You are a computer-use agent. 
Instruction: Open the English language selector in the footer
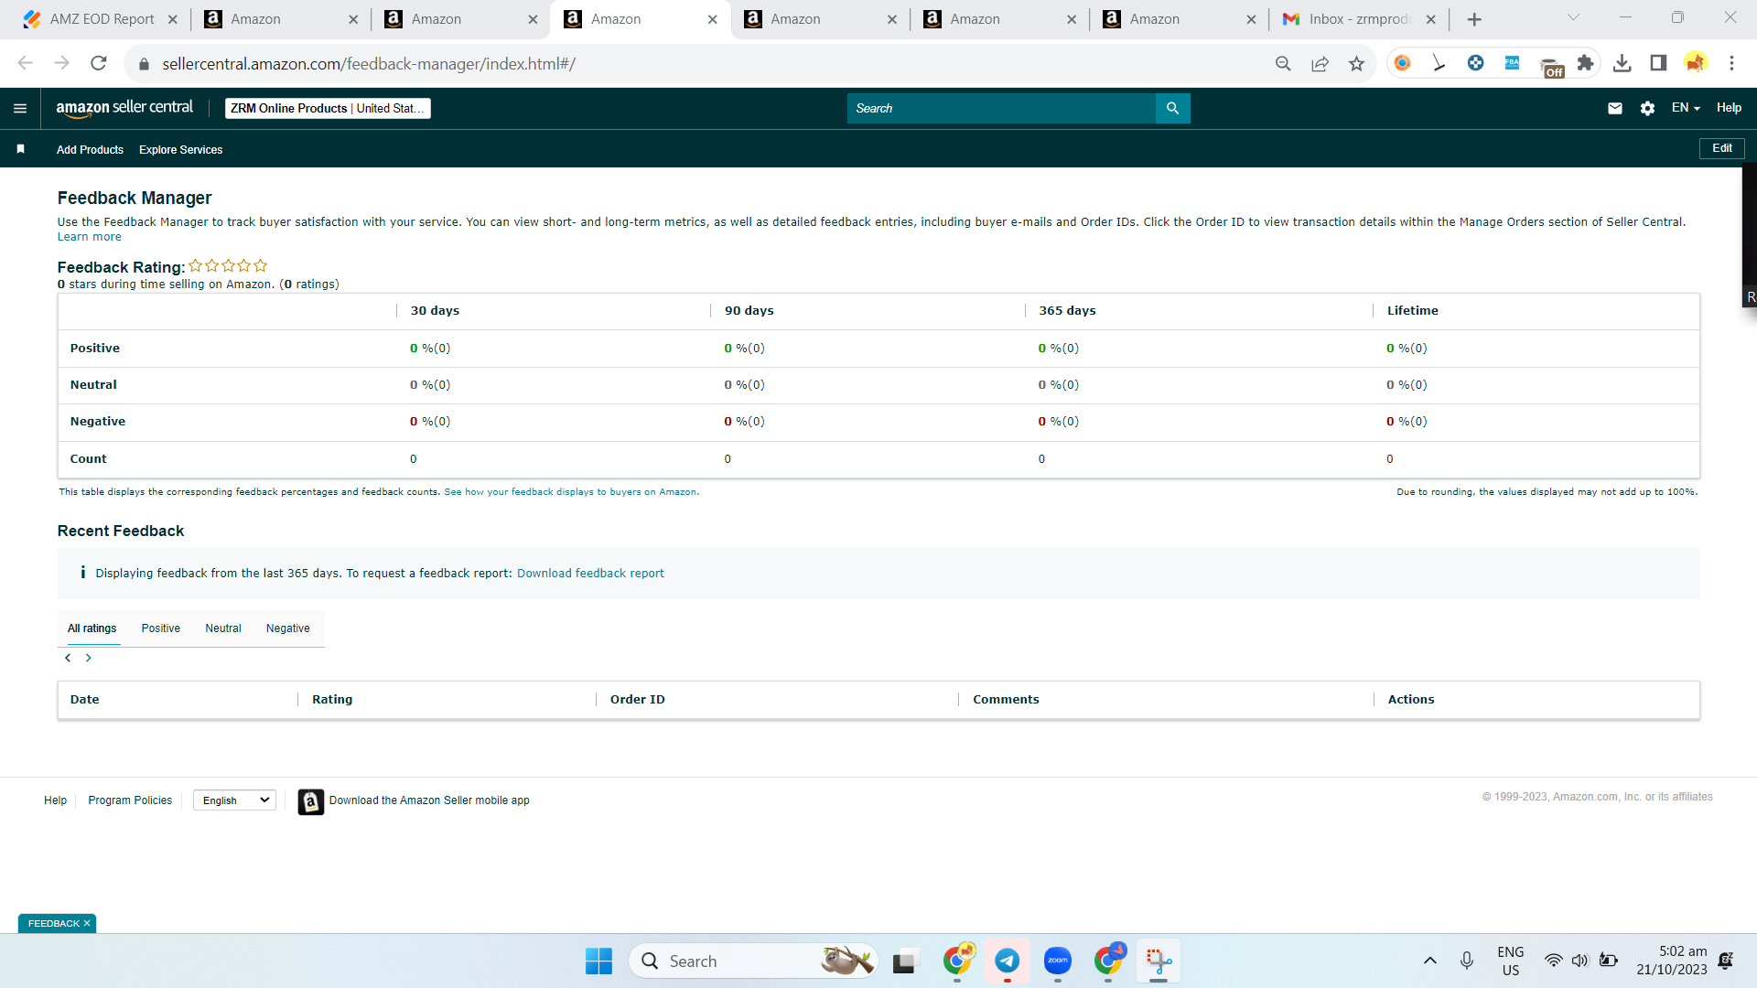(x=234, y=800)
